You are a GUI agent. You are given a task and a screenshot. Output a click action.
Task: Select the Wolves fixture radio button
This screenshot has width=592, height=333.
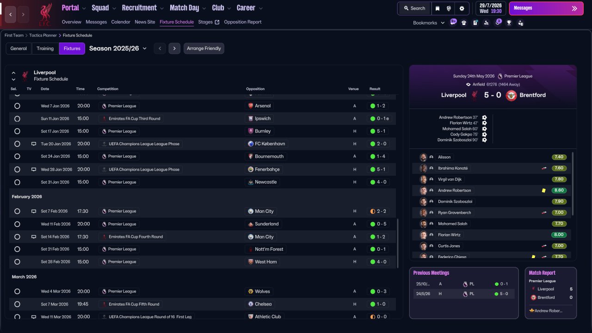point(17,291)
